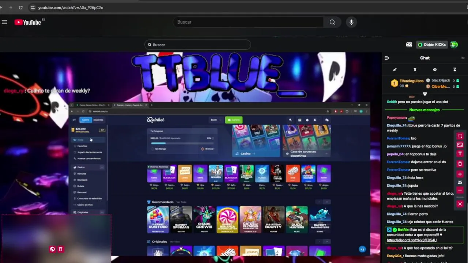This screenshot has height=263, width=468.
Task: Open the Casino banner card
Action: (x=256, y=141)
